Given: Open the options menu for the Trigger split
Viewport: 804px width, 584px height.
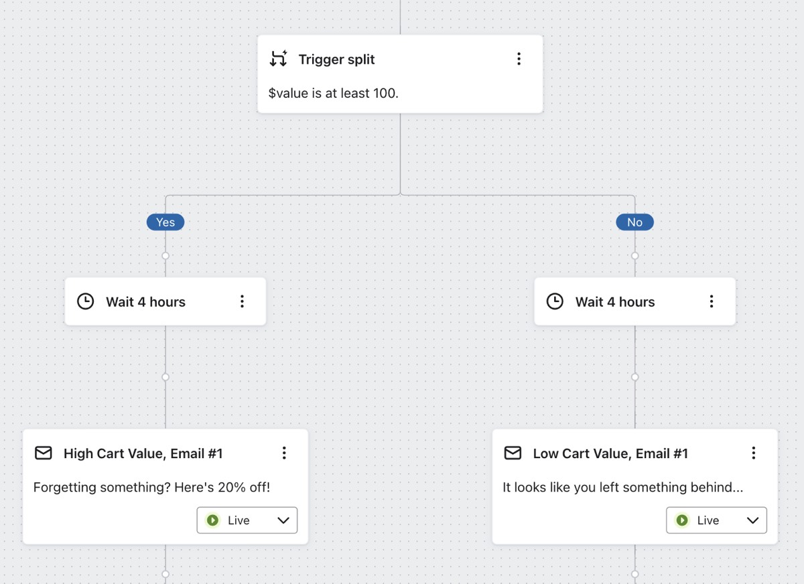Looking at the screenshot, I should (519, 59).
